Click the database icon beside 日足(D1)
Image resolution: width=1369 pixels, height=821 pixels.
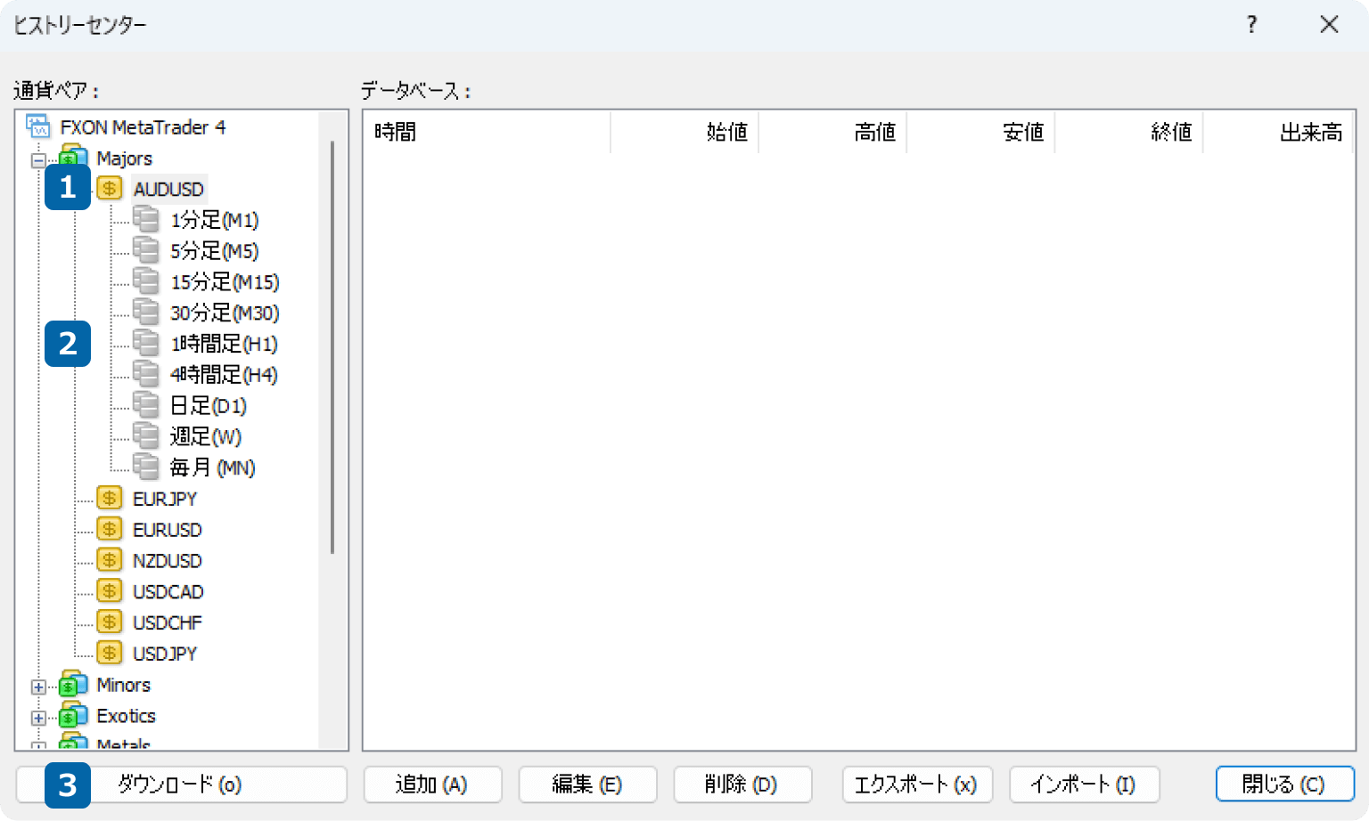145,405
